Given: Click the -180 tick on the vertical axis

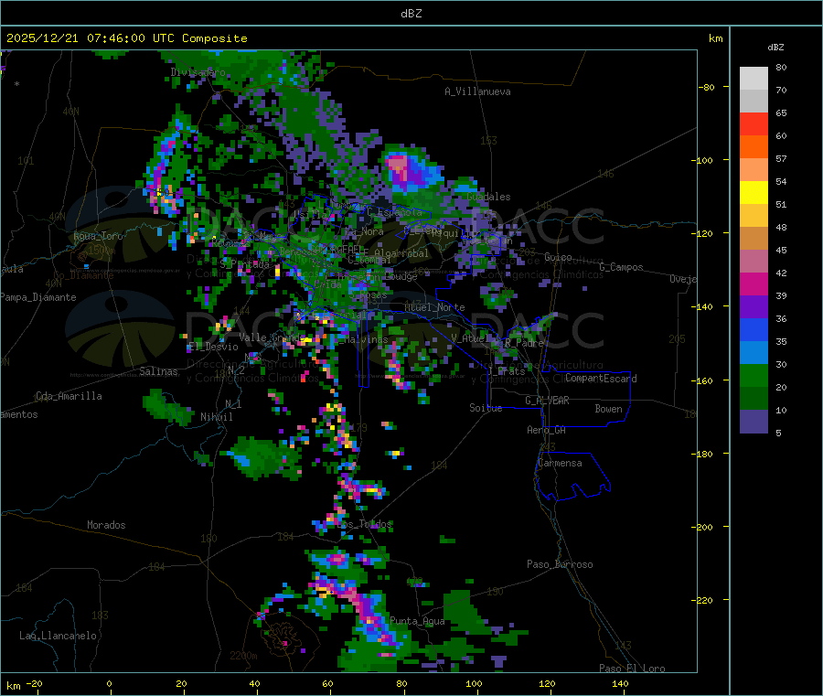Looking at the screenshot, I should (x=702, y=454).
